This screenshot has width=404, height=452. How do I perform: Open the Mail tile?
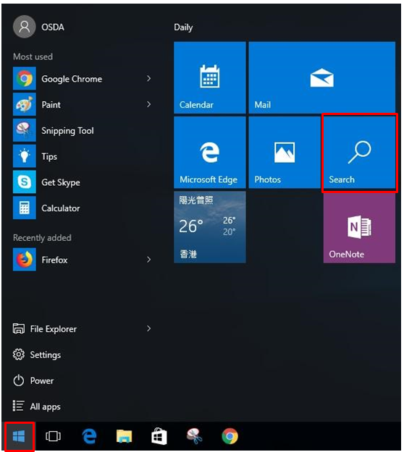click(322, 77)
